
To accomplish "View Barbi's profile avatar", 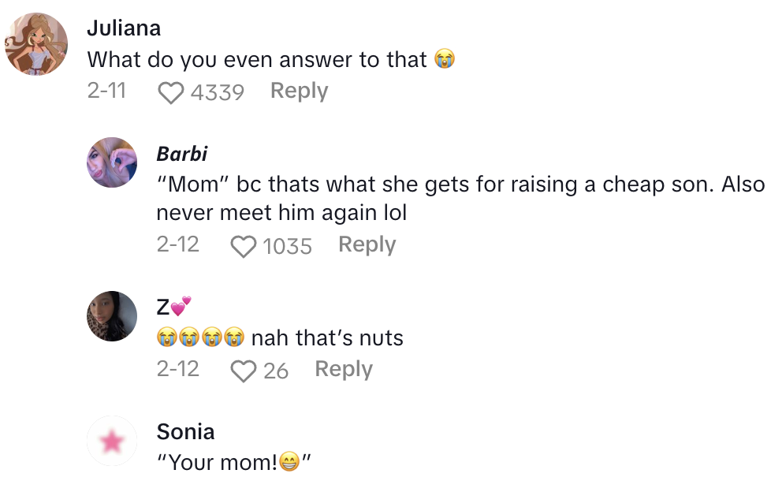I will pyautogui.click(x=112, y=162).
